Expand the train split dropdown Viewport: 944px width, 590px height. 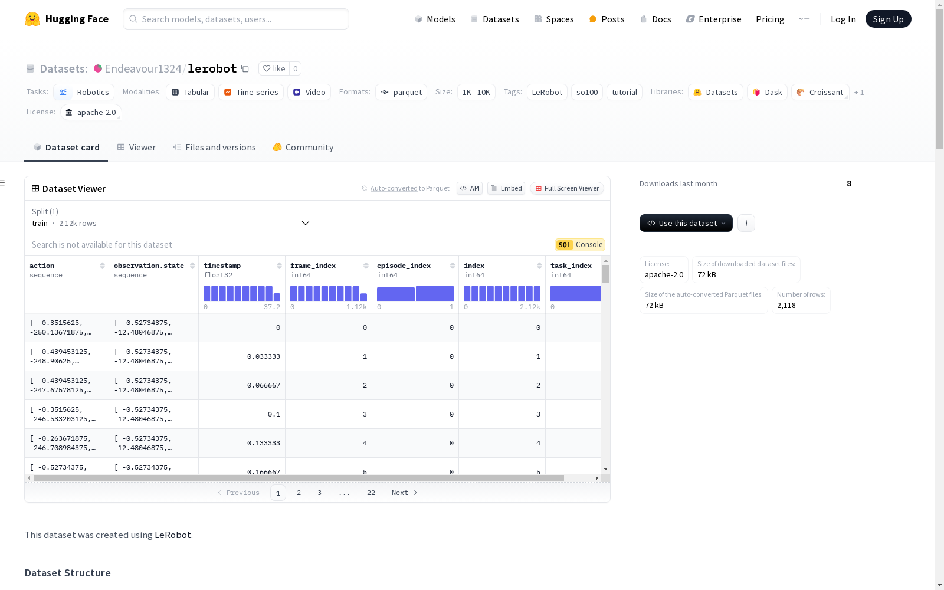[171, 217]
